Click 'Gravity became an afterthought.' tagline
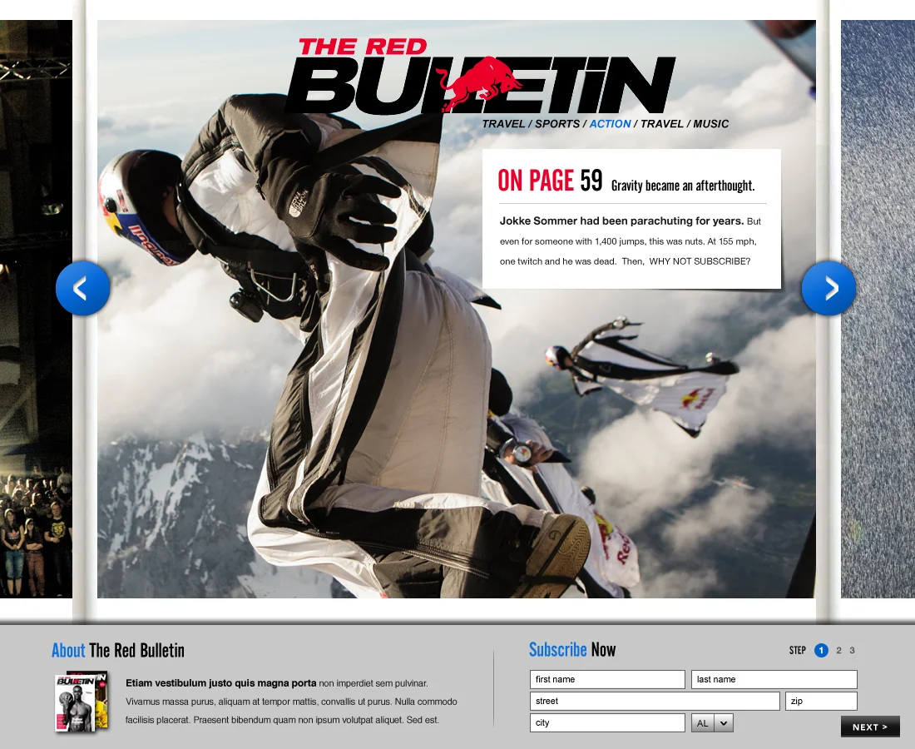This screenshot has width=915, height=749. coord(683,186)
